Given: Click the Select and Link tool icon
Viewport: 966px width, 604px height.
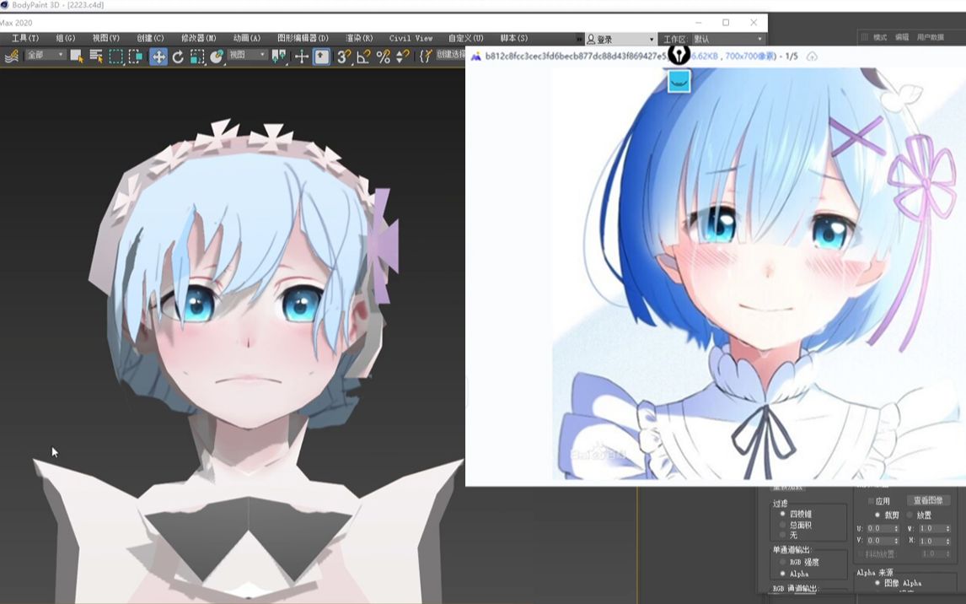Looking at the screenshot, I should point(11,57).
